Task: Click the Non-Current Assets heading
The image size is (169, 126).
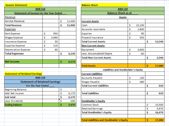Action: (93, 46)
